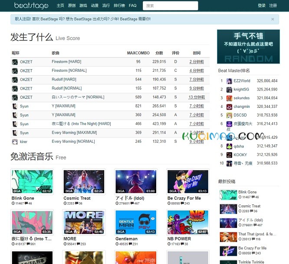Screen dimensions: 289x264
Task: Open the 夜に駆ける (Into T... thumbnail card
Action: [x=32, y=222]
